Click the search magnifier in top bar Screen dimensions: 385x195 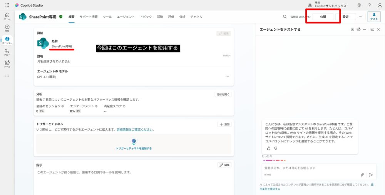pos(285,17)
